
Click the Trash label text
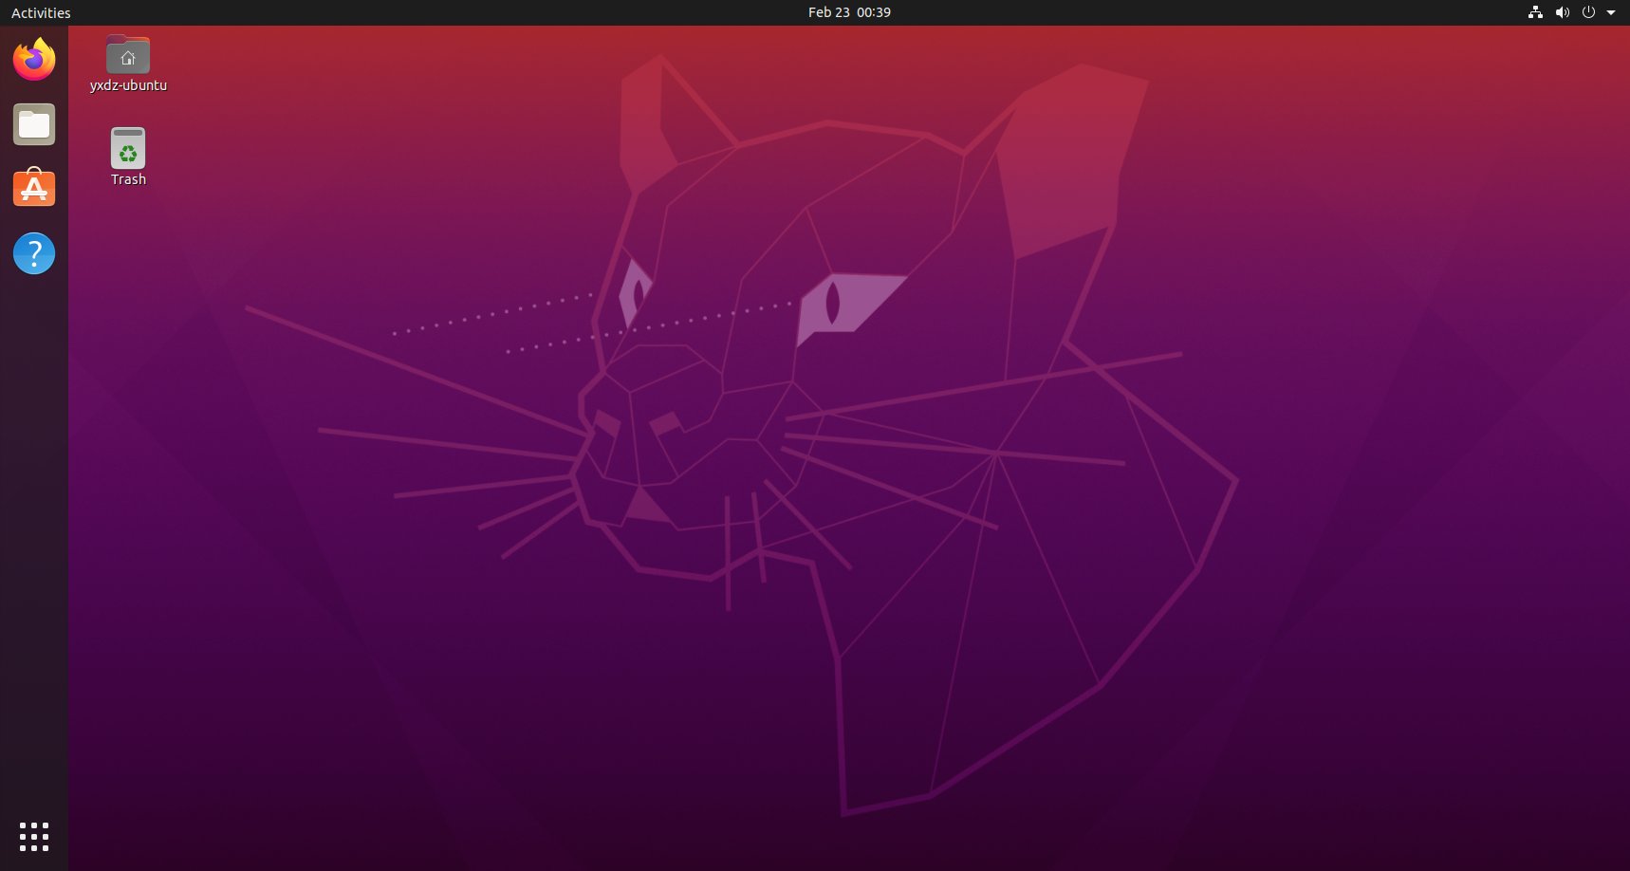[x=128, y=179]
